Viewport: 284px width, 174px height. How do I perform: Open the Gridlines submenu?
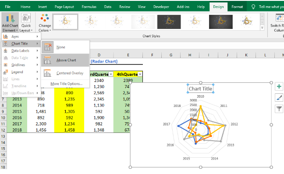(21, 65)
